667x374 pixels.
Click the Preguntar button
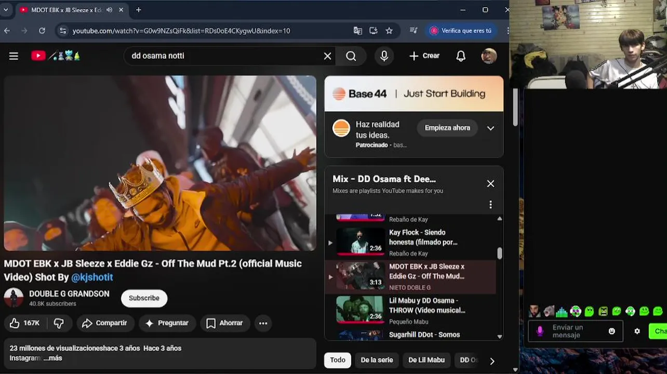pyautogui.click(x=167, y=323)
